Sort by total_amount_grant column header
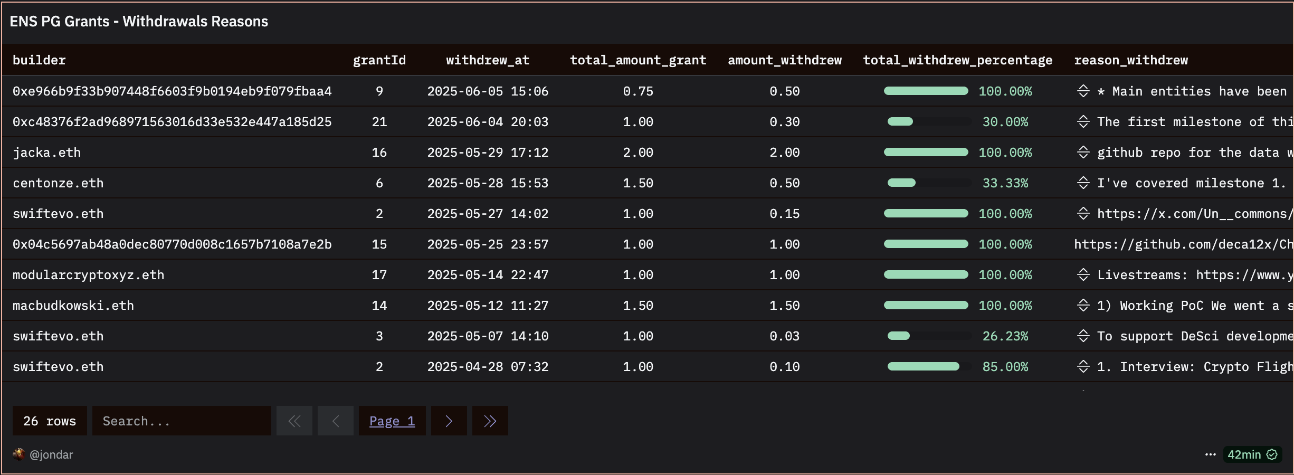This screenshot has height=475, width=1294. pos(638,60)
